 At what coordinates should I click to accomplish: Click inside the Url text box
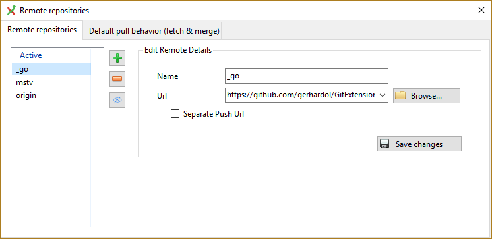coord(301,95)
